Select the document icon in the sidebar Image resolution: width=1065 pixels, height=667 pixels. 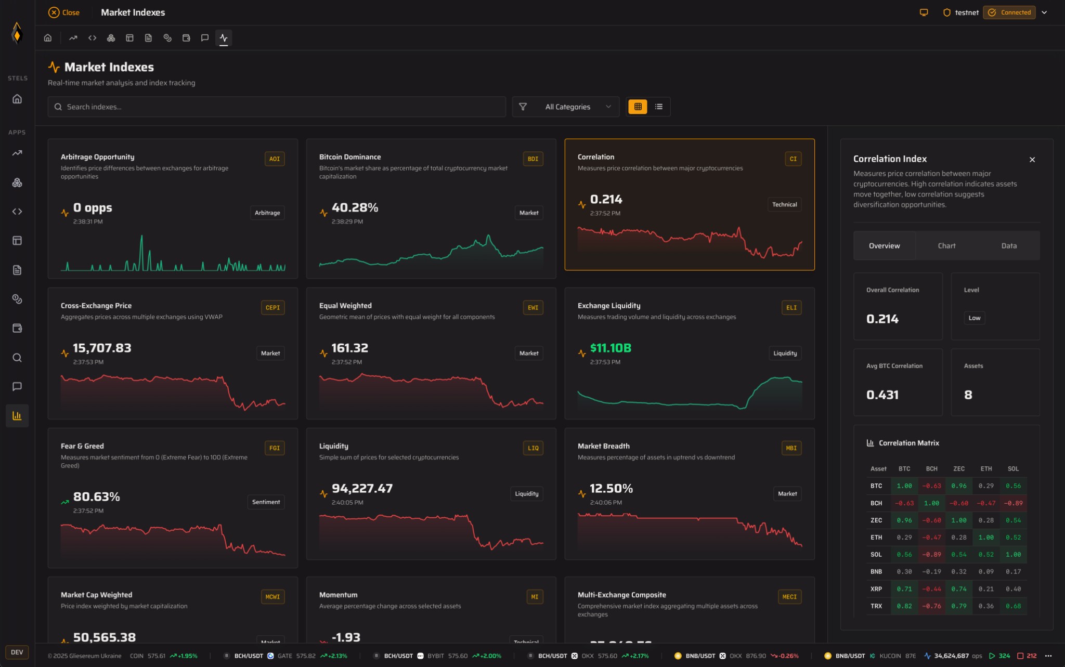coord(17,269)
